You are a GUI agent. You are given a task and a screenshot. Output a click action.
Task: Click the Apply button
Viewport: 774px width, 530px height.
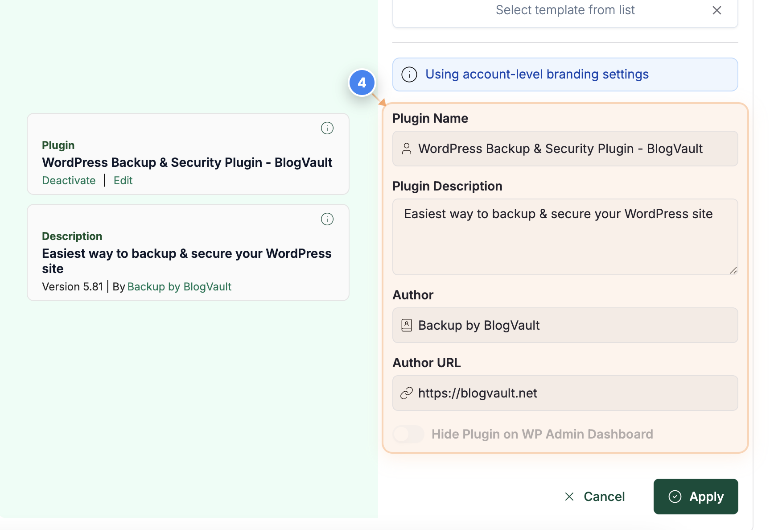tap(696, 497)
